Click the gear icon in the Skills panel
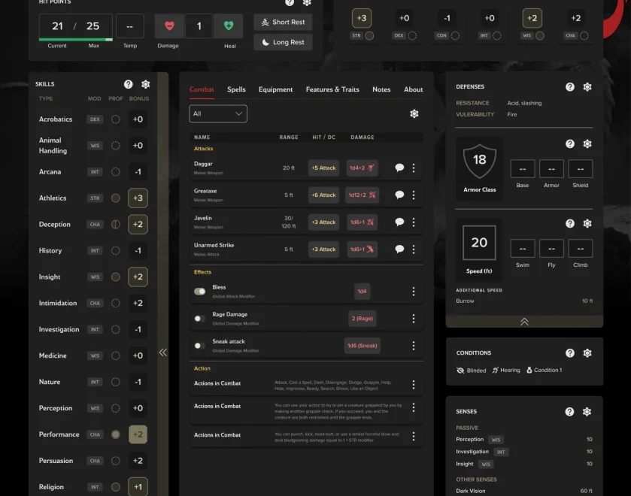The width and height of the screenshot is (631, 496). coord(145,84)
